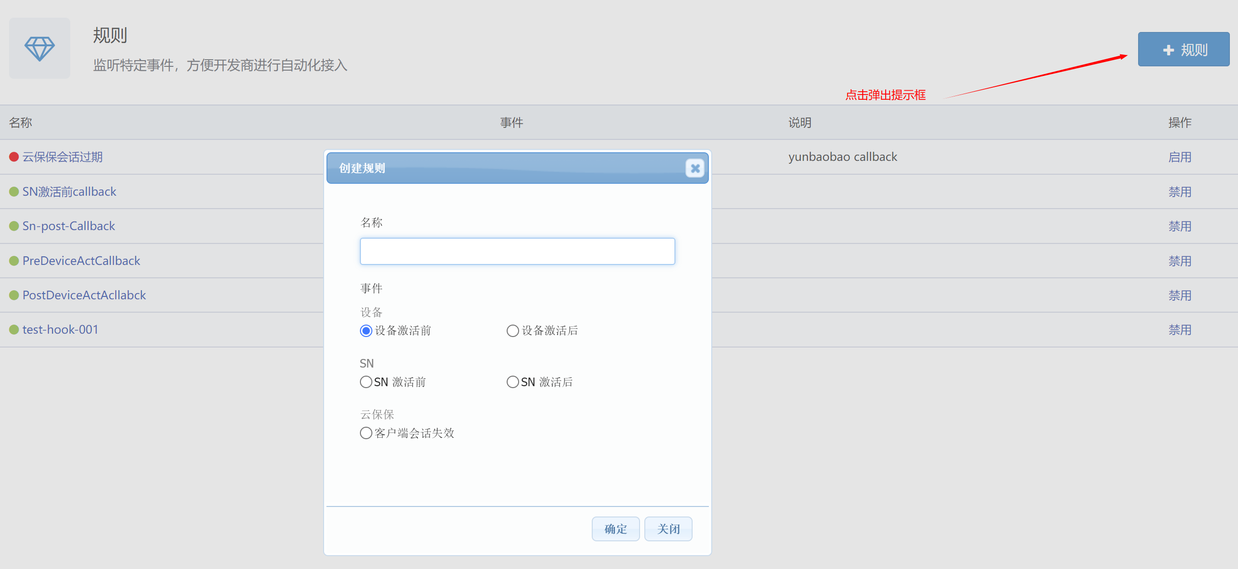Dismiss dialog with 关闭 button
The image size is (1238, 569).
668,529
